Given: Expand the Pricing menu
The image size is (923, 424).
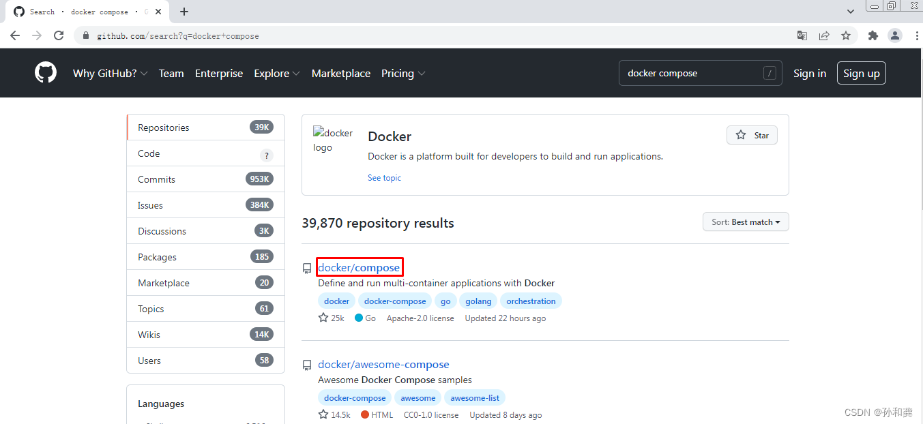Looking at the screenshot, I should point(403,73).
